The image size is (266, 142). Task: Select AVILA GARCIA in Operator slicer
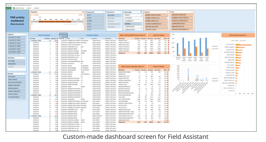17,80
